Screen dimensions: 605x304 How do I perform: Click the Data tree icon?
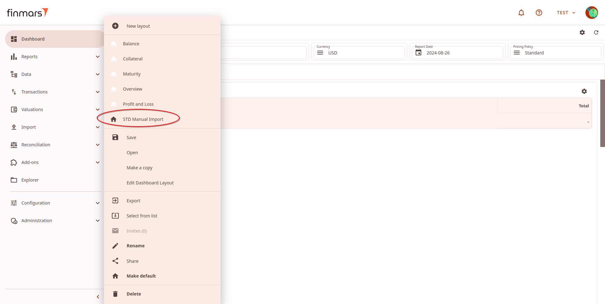point(14,74)
